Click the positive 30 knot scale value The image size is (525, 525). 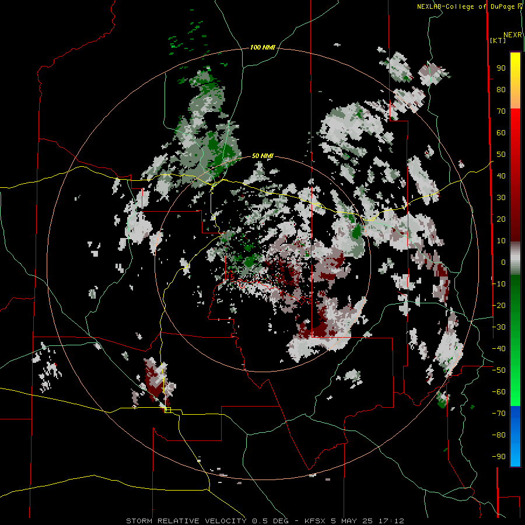pos(501,198)
